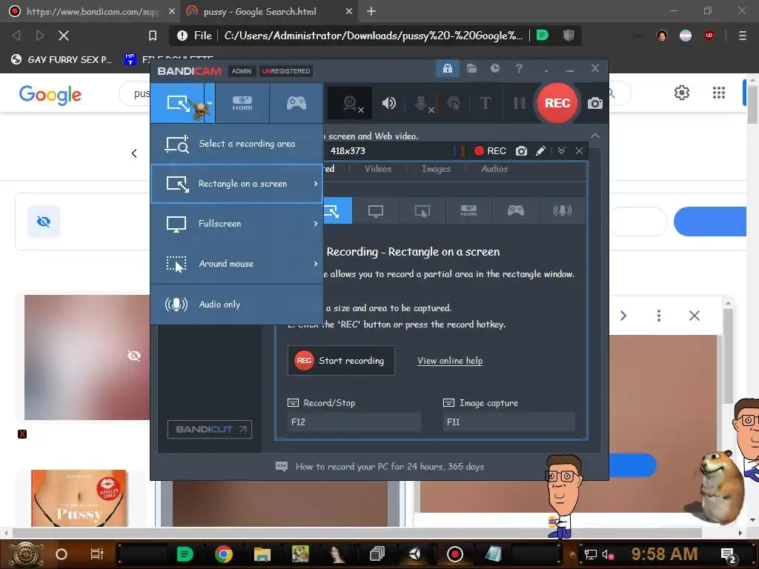Click the left back chevron on Google page
This screenshot has width=759, height=569.
coord(134,153)
